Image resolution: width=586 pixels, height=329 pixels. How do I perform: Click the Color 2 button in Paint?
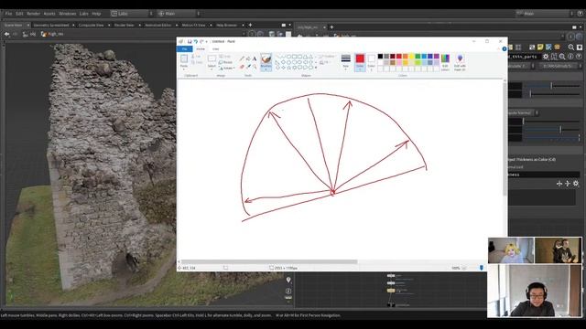pyautogui.click(x=371, y=62)
